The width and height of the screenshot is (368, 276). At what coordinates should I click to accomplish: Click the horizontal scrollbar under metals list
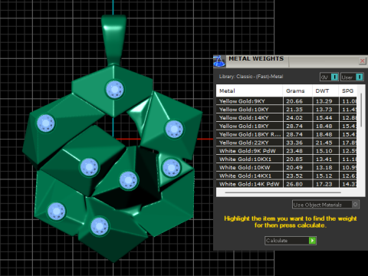pos(283,192)
